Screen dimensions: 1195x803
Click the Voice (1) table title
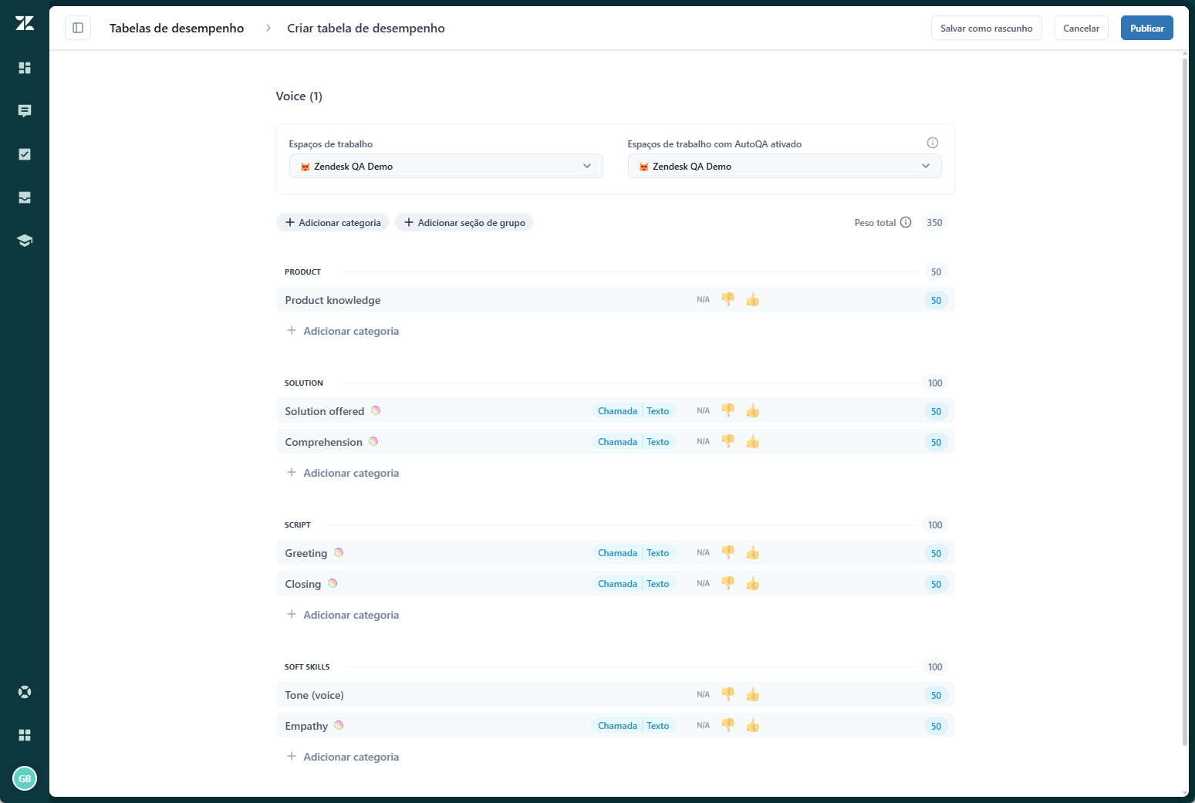pyautogui.click(x=299, y=96)
